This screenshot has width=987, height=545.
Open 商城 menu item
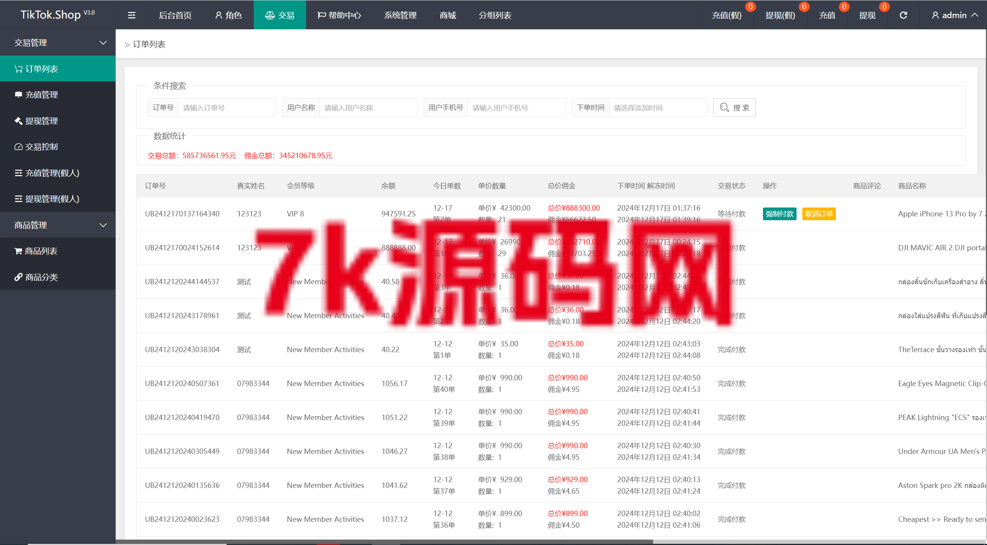(448, 15)
